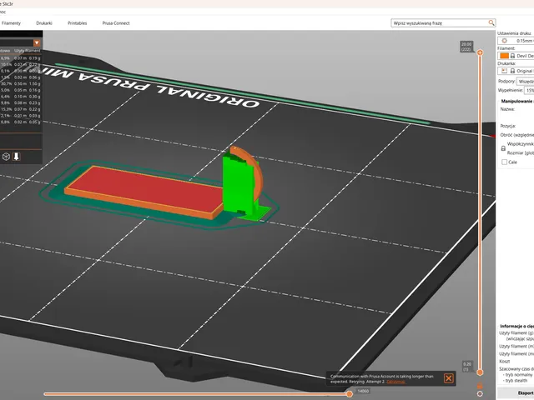Click the Pozycja label
This screenshot has width=534, height=400.
(x=508, y=126)
